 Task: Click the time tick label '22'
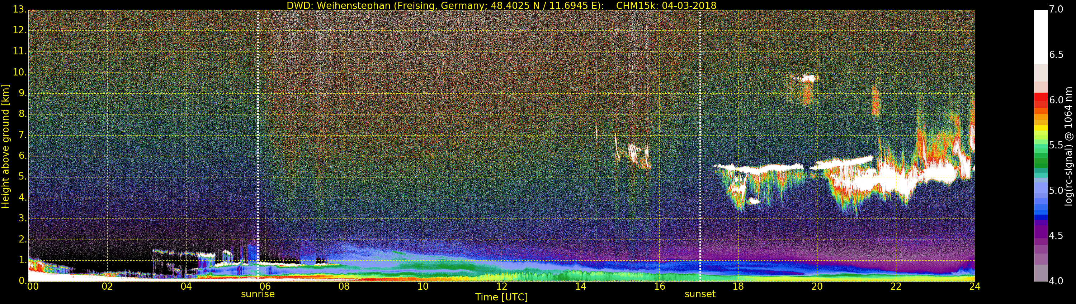[x=896, y=286]
